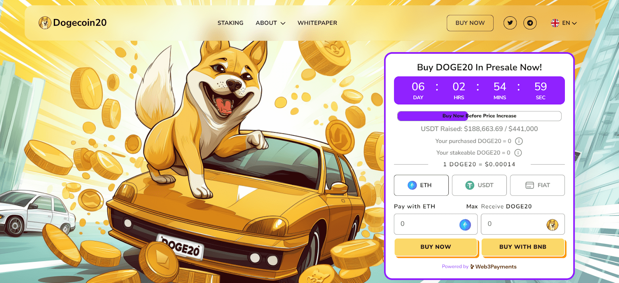Select FIAT payment option

click(x=537, y=185)
